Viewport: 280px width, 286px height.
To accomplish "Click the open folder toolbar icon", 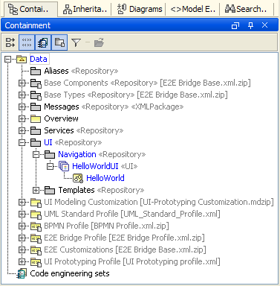I will (99, 42).
